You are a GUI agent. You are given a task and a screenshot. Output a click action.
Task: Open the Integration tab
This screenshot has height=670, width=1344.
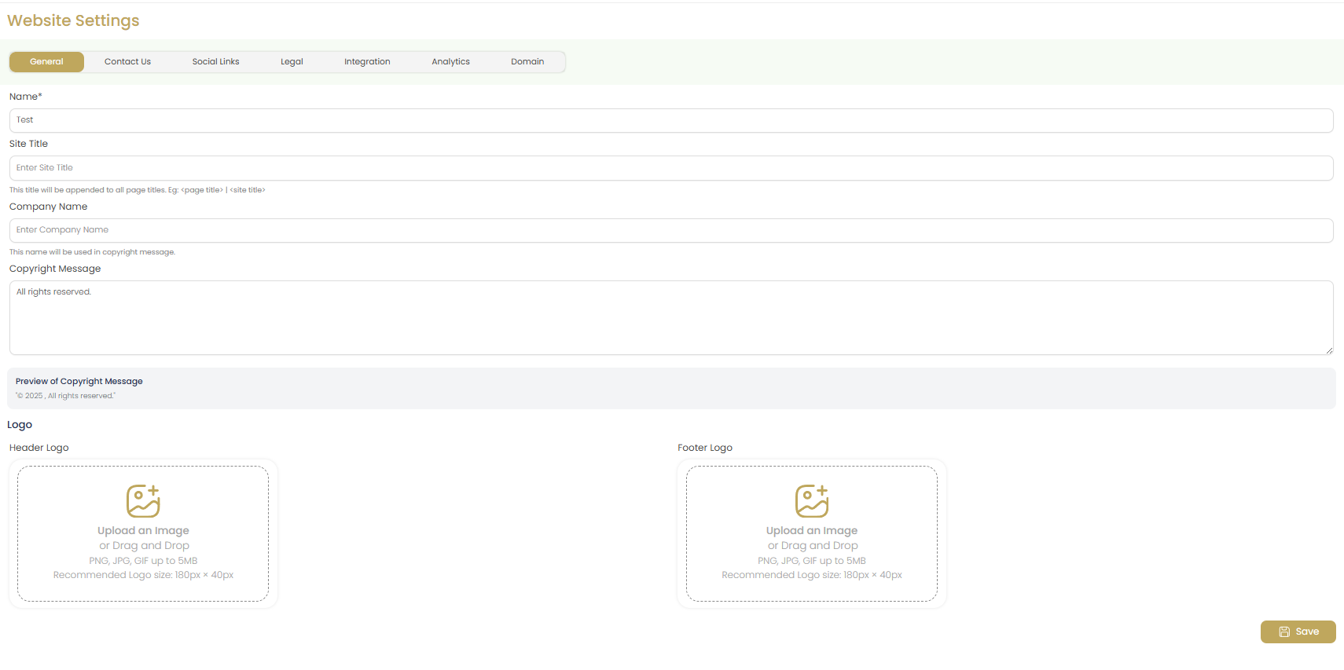pos(367,62)
